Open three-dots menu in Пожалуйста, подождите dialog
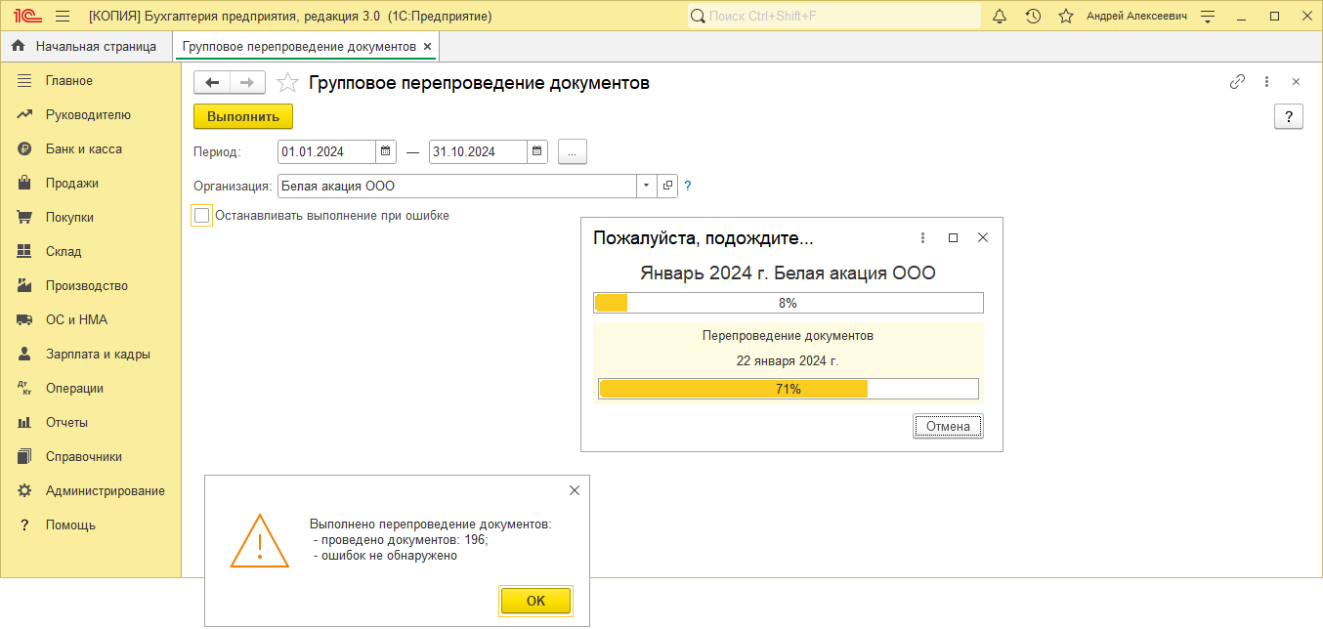 [923, 237]
